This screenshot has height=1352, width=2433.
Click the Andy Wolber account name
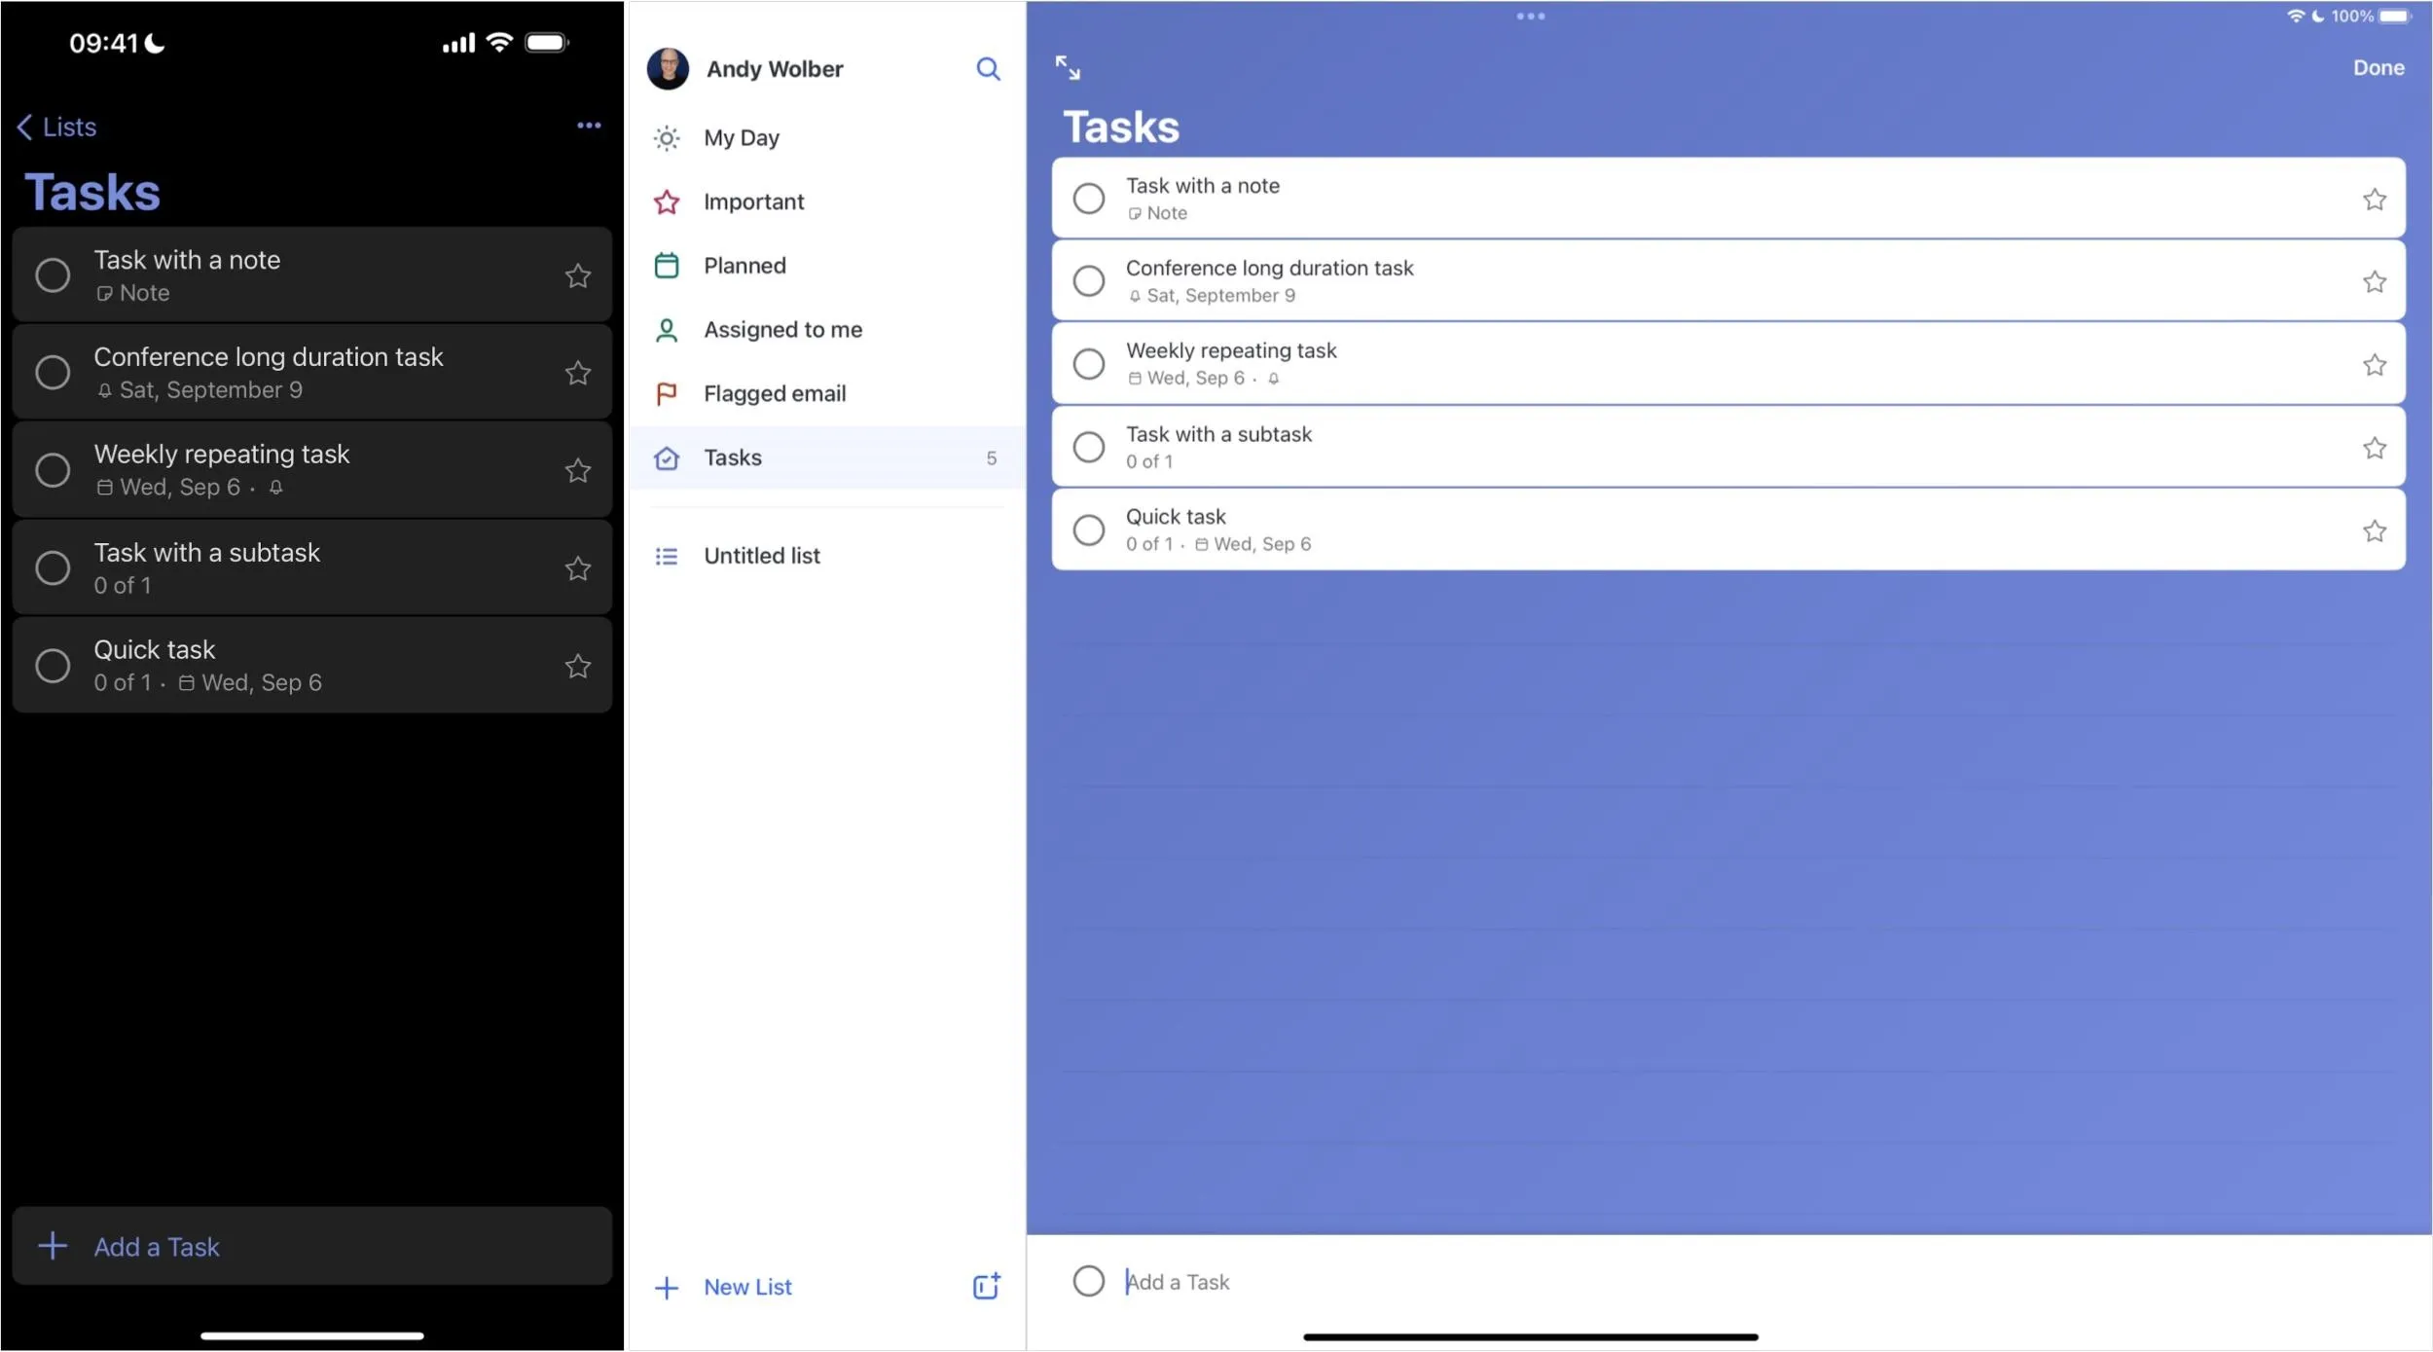(x=775, y=69)
